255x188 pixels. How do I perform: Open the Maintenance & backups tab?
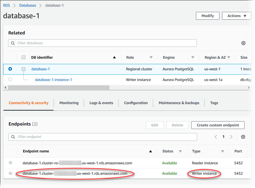tap(179, 103)
